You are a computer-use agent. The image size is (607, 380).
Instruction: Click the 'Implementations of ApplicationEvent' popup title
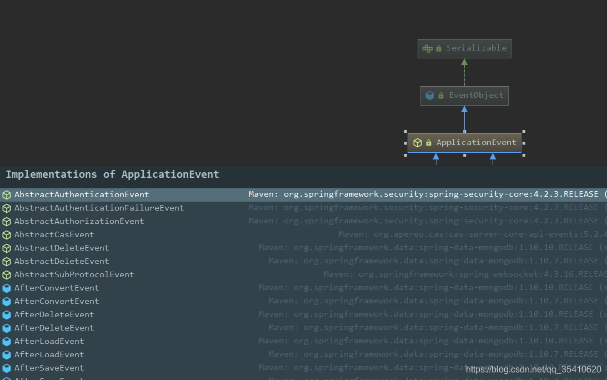click(112, 174)
